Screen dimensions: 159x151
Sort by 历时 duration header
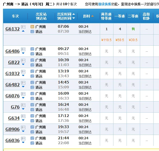click(88, 16)
